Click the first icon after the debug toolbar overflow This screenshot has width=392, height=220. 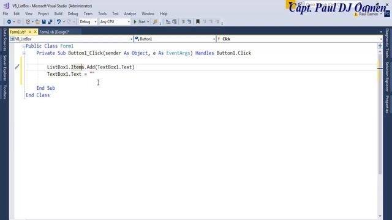(x=168, y=22)
